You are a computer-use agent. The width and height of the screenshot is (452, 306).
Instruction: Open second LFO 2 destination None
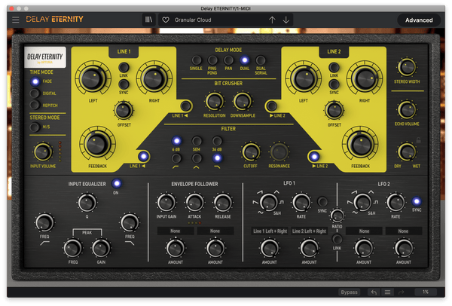(x=404, y=231)
